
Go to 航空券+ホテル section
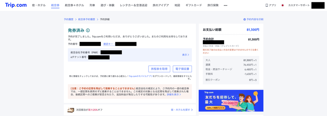pyautogui.click(x=74, y=5)
